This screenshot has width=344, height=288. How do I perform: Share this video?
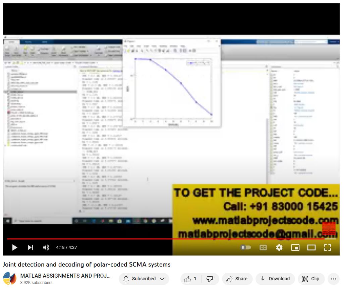point(237,279)
